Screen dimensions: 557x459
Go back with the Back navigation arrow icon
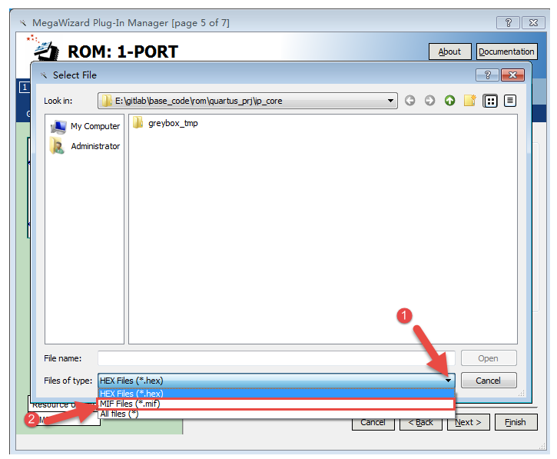(409, 101)
